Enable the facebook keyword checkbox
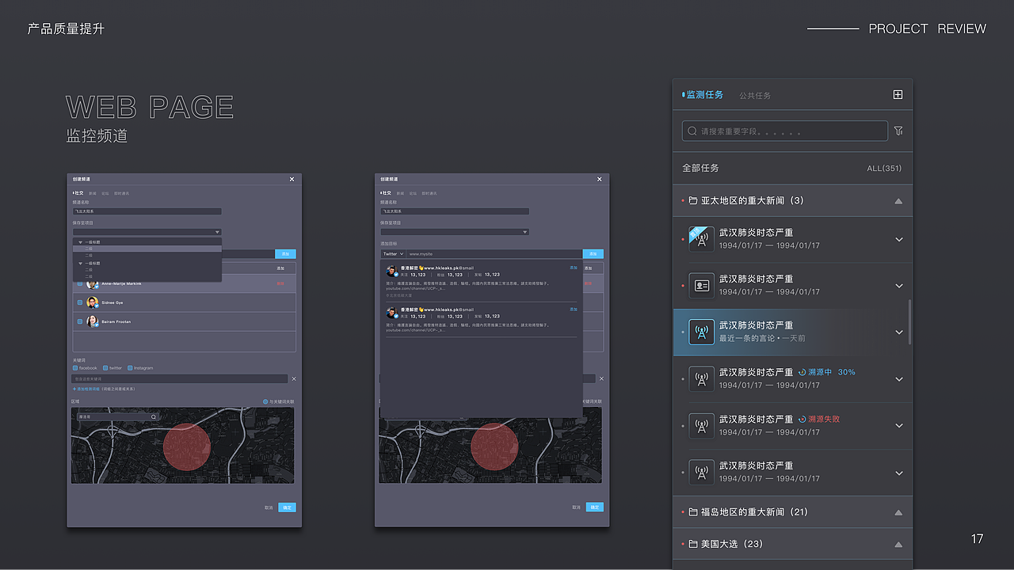Image resolution: width=1014 pixels, height=570 pixels. click(x=75, y=368)
